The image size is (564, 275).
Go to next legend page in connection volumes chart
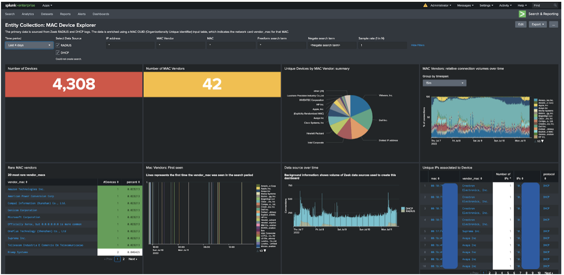point(542,141)
